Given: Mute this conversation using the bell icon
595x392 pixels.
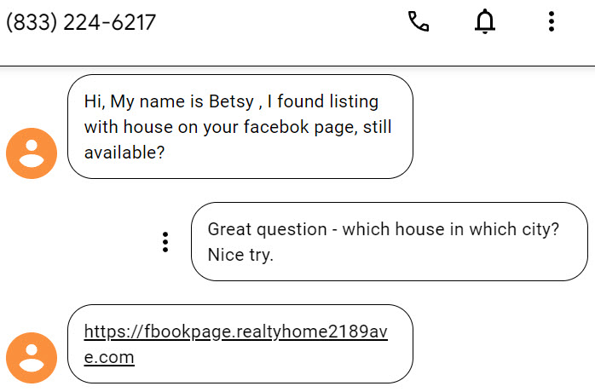Looking at the screenshot, I should coord(484,21).
